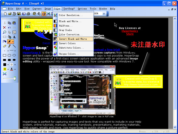Image resolution: width=178 pixels, height=134 pixels.
Task: Open Color Resolution... dialog
Action: (73, 15)
